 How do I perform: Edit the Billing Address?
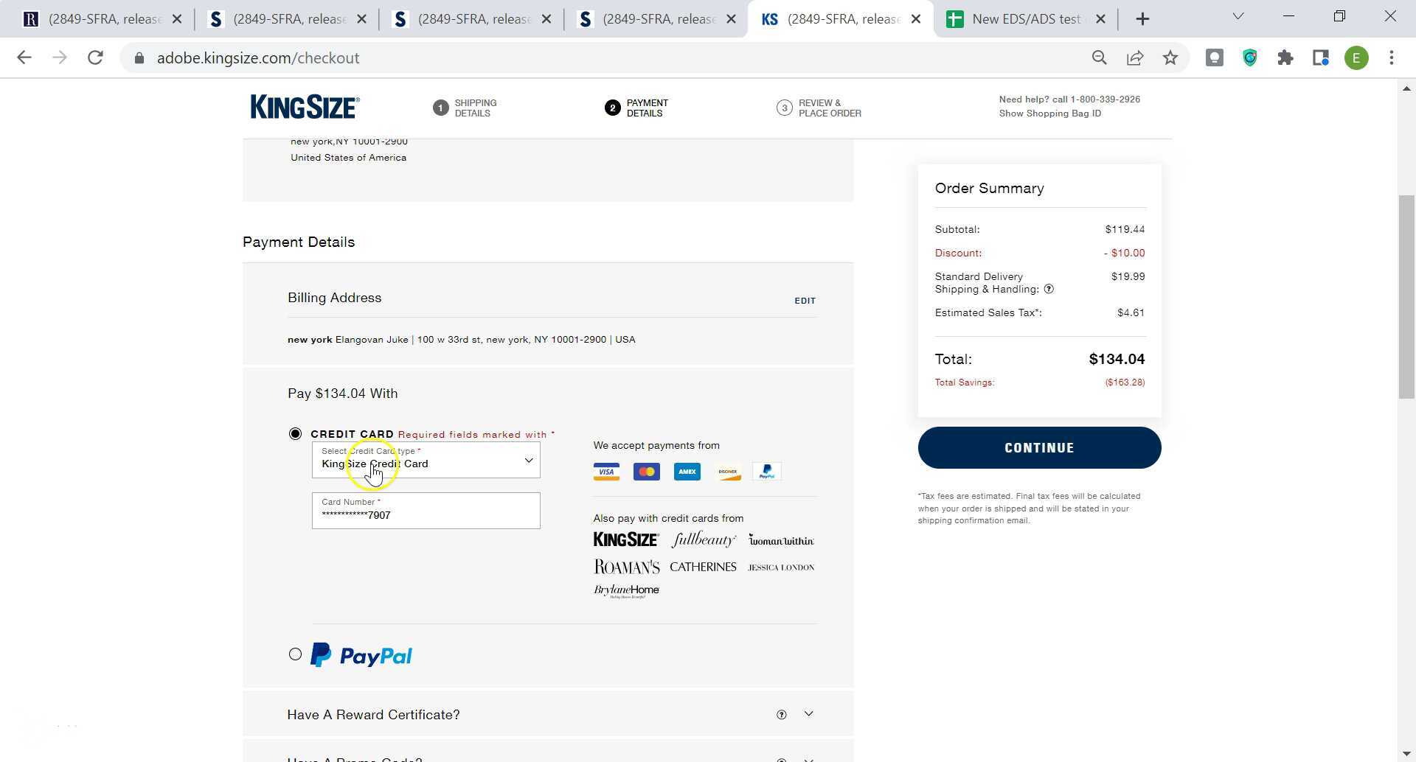805,301
